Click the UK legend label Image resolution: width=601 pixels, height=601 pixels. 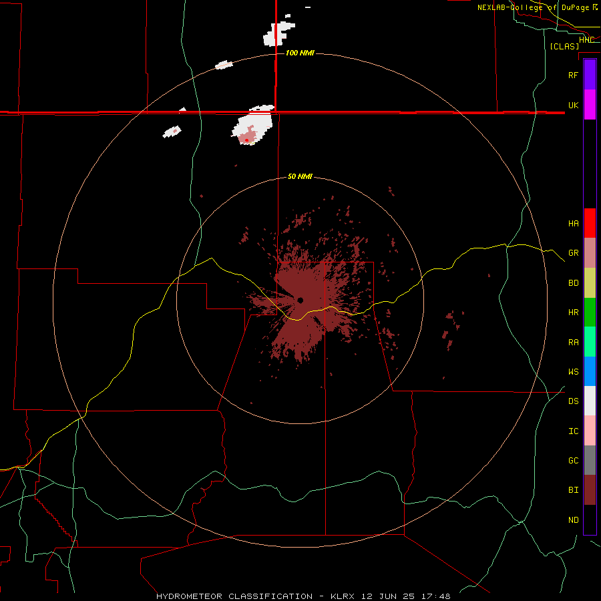(x=573, y=105)
